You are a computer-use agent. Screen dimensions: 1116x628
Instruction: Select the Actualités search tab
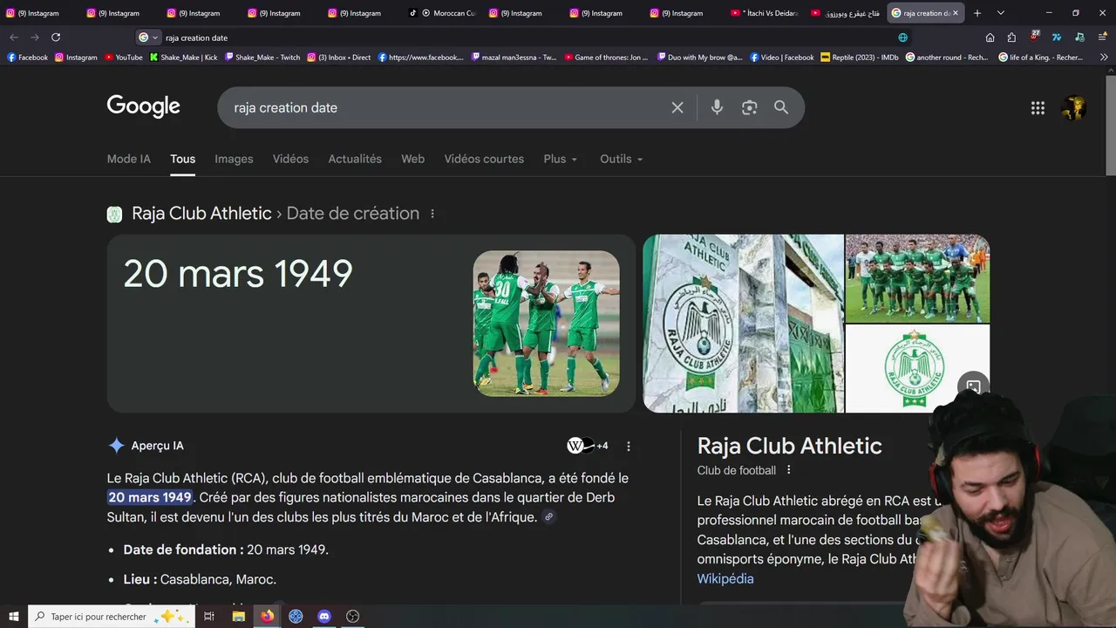(x=355, y=159)
